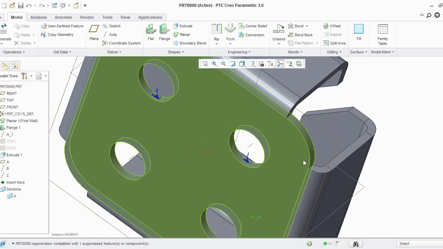Start a Sketch from the Datum group
Screen dimensions: 443x249
coord(111,26)
